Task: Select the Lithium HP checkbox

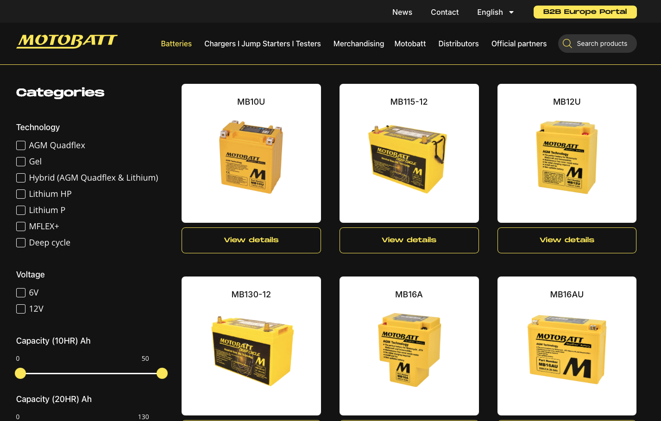Action: click(21, 194)
